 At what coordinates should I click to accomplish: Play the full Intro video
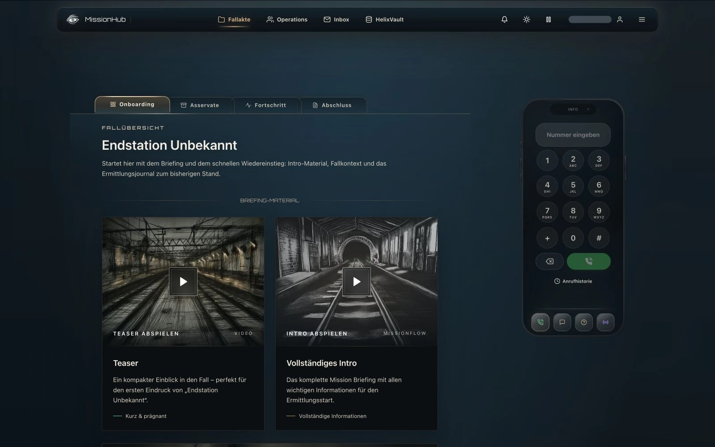click(357, 282)
